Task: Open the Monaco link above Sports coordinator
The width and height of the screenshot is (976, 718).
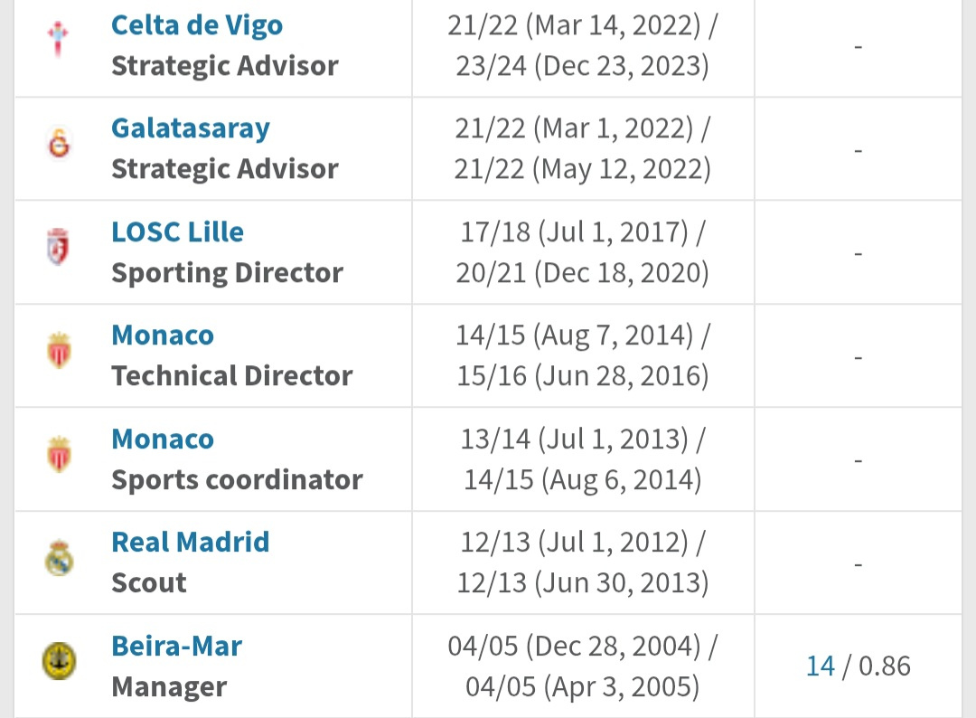Action: [163, 439]
